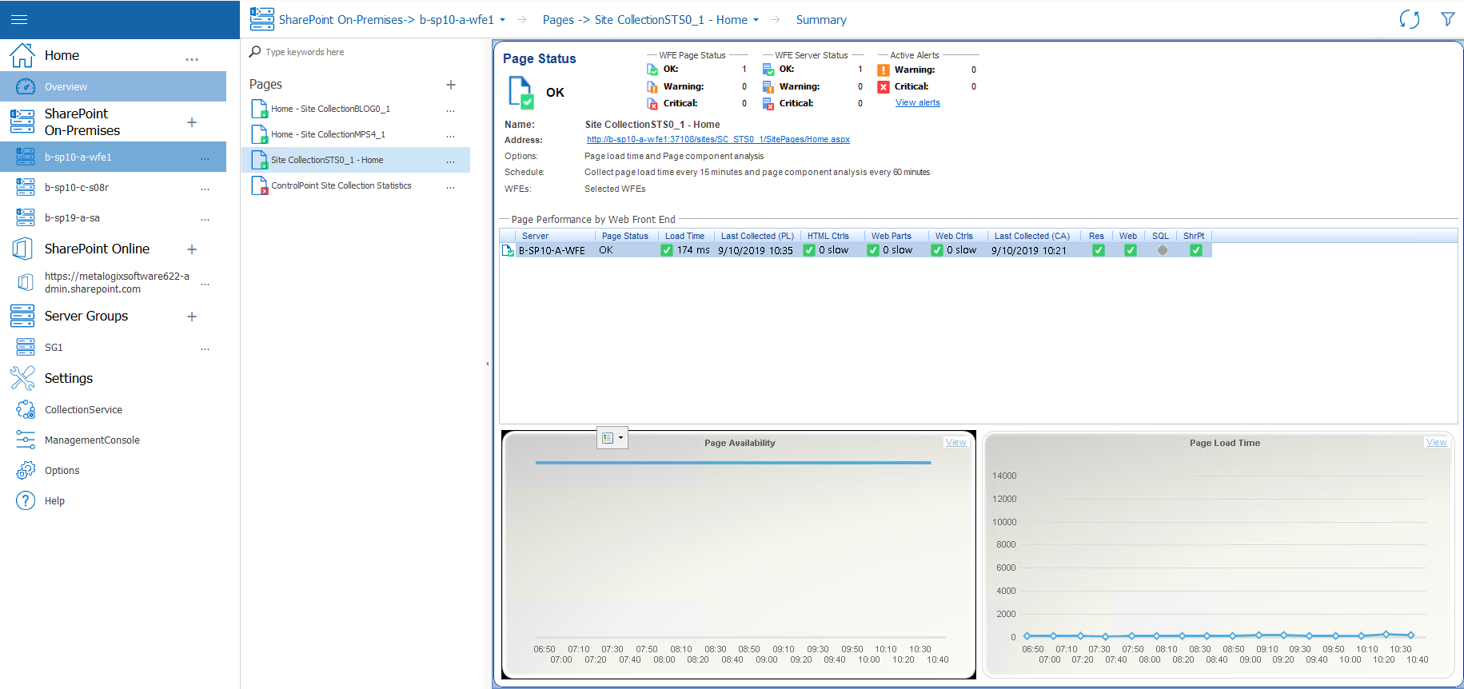The width and height of the screenshot is (1464, 689).
Task: Collapse side panel with splitter arrow
Action: point(487,364)
